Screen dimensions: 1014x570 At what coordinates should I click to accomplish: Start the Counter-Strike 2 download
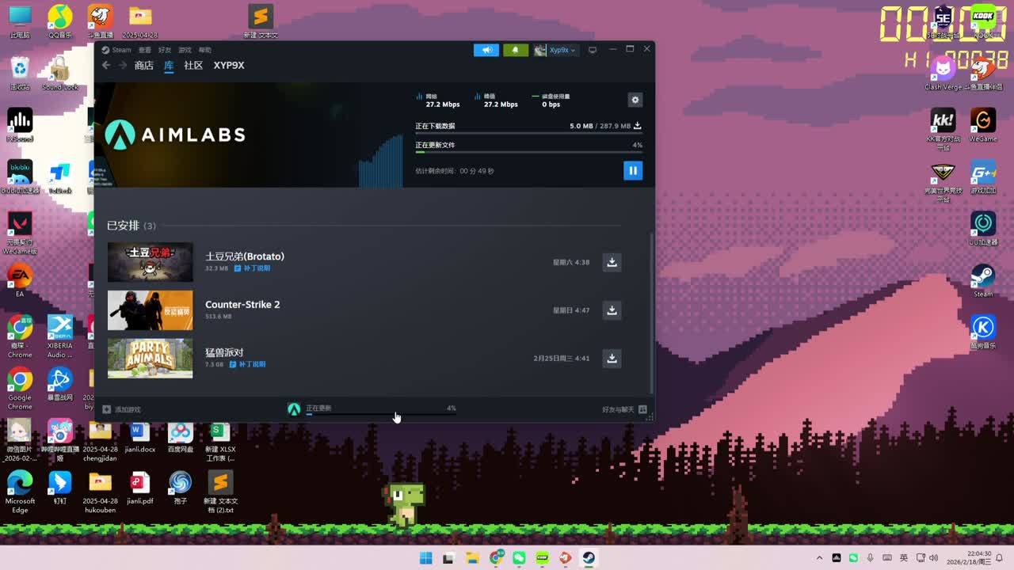[x=612, y=310]
